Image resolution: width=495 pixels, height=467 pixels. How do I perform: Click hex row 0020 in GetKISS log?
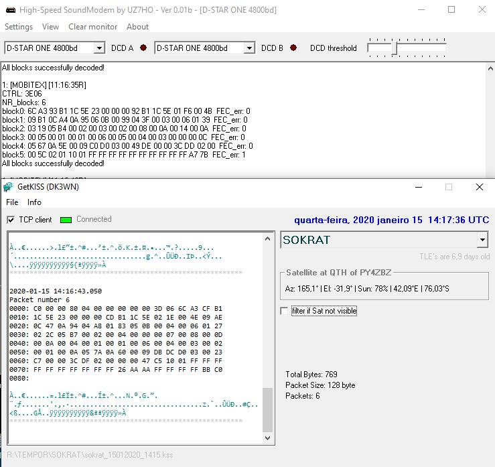click(x=116, y=326)
